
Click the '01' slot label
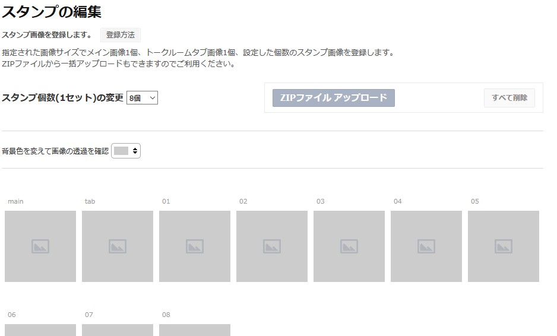coord(166,201)
